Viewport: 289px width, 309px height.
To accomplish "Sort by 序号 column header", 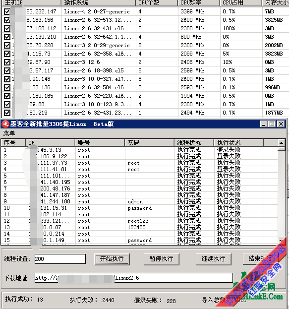I will [x=13, y=143].
